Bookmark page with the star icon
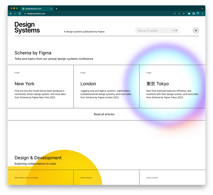This screenshot has width=213, height=195. point(184,14)
